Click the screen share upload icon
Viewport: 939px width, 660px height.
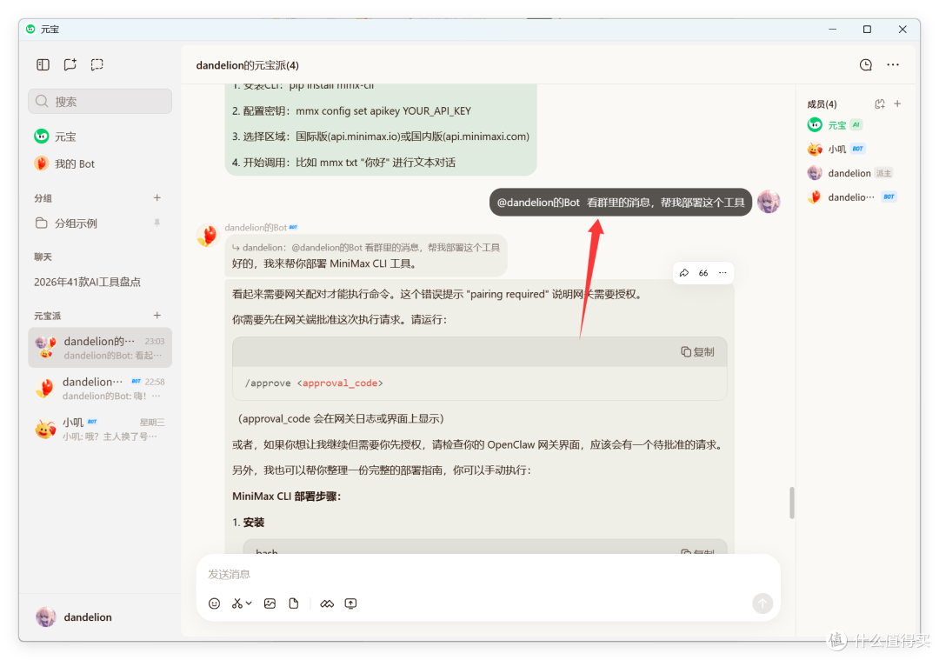pyautogui.click(x=351, y=603)
